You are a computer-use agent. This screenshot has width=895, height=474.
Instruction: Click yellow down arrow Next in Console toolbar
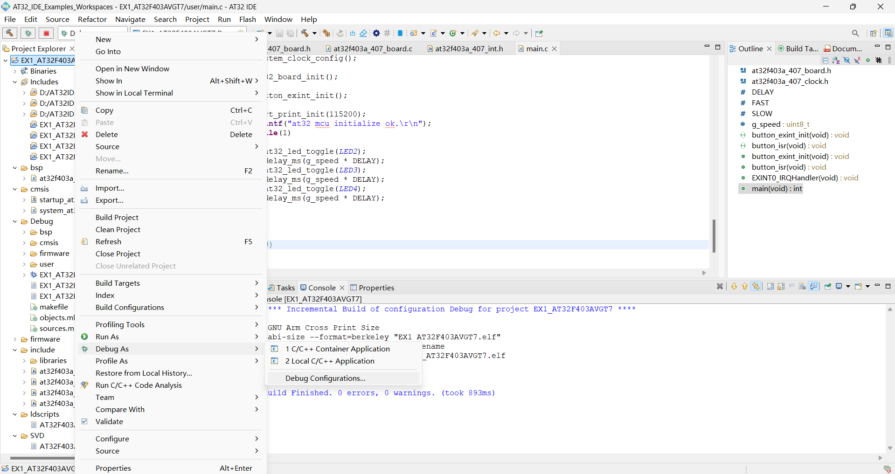click(x=734, y=286)
